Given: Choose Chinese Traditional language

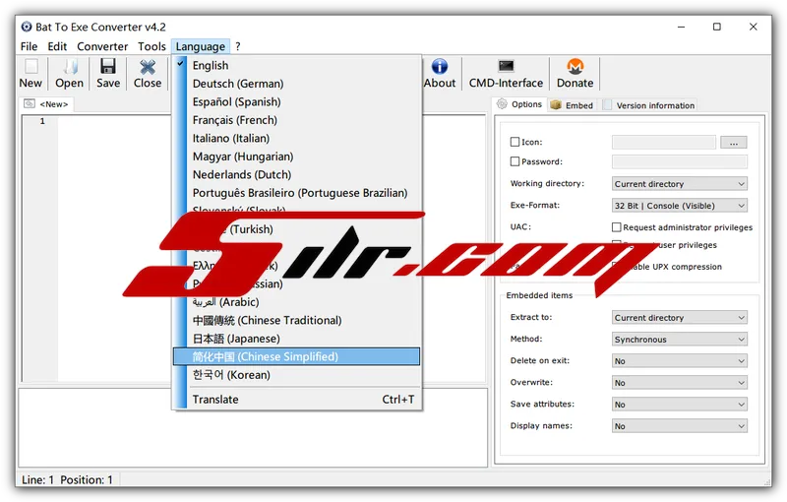Looking at the screenshot, I should (297, 320).
